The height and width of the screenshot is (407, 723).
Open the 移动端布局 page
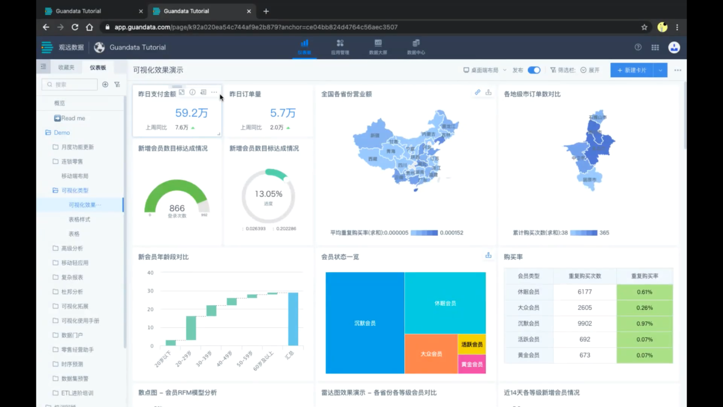[75, 176]
